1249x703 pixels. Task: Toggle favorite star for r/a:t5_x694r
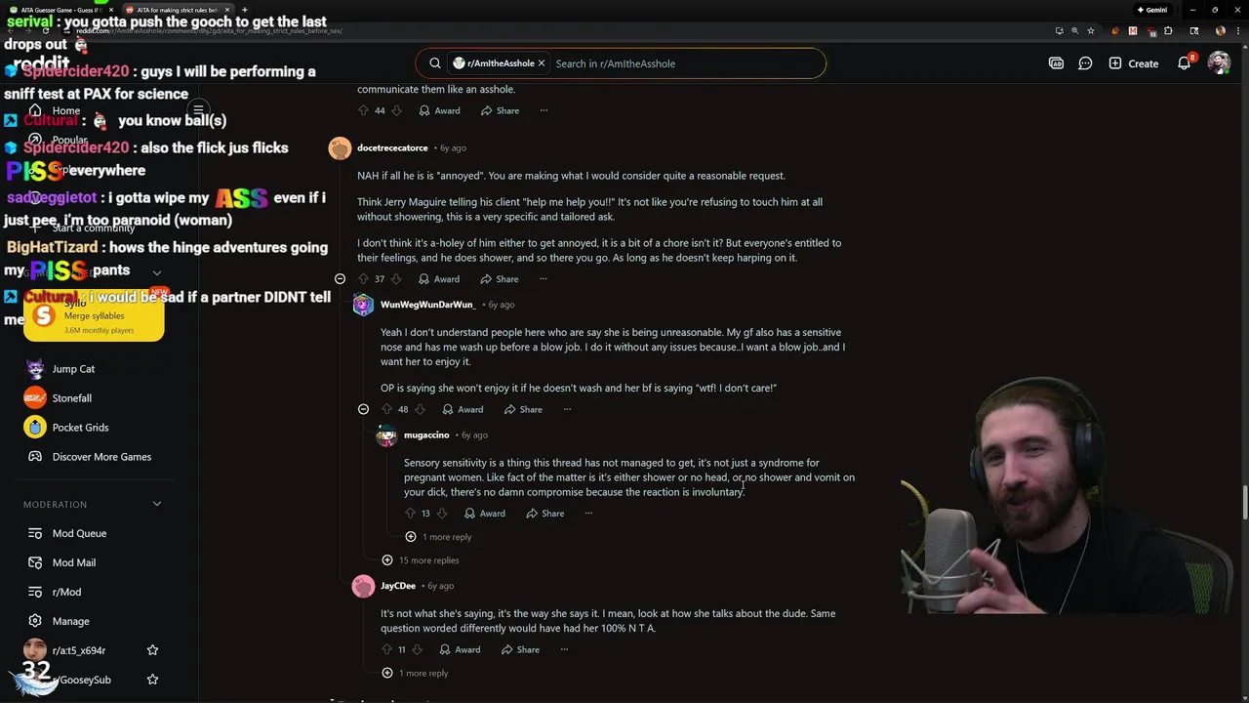152,650
